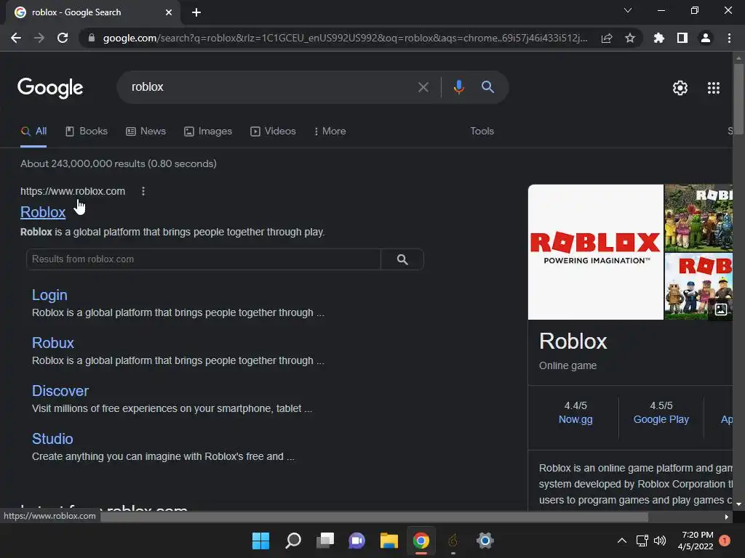Click the horizontal scrollbar right arrow
745x558 pixels.
point(727,517)
